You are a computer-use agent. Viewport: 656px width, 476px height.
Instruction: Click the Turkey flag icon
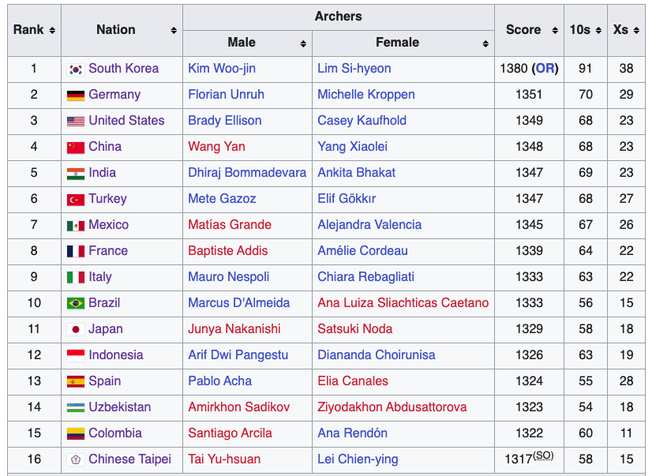[76, 199]
